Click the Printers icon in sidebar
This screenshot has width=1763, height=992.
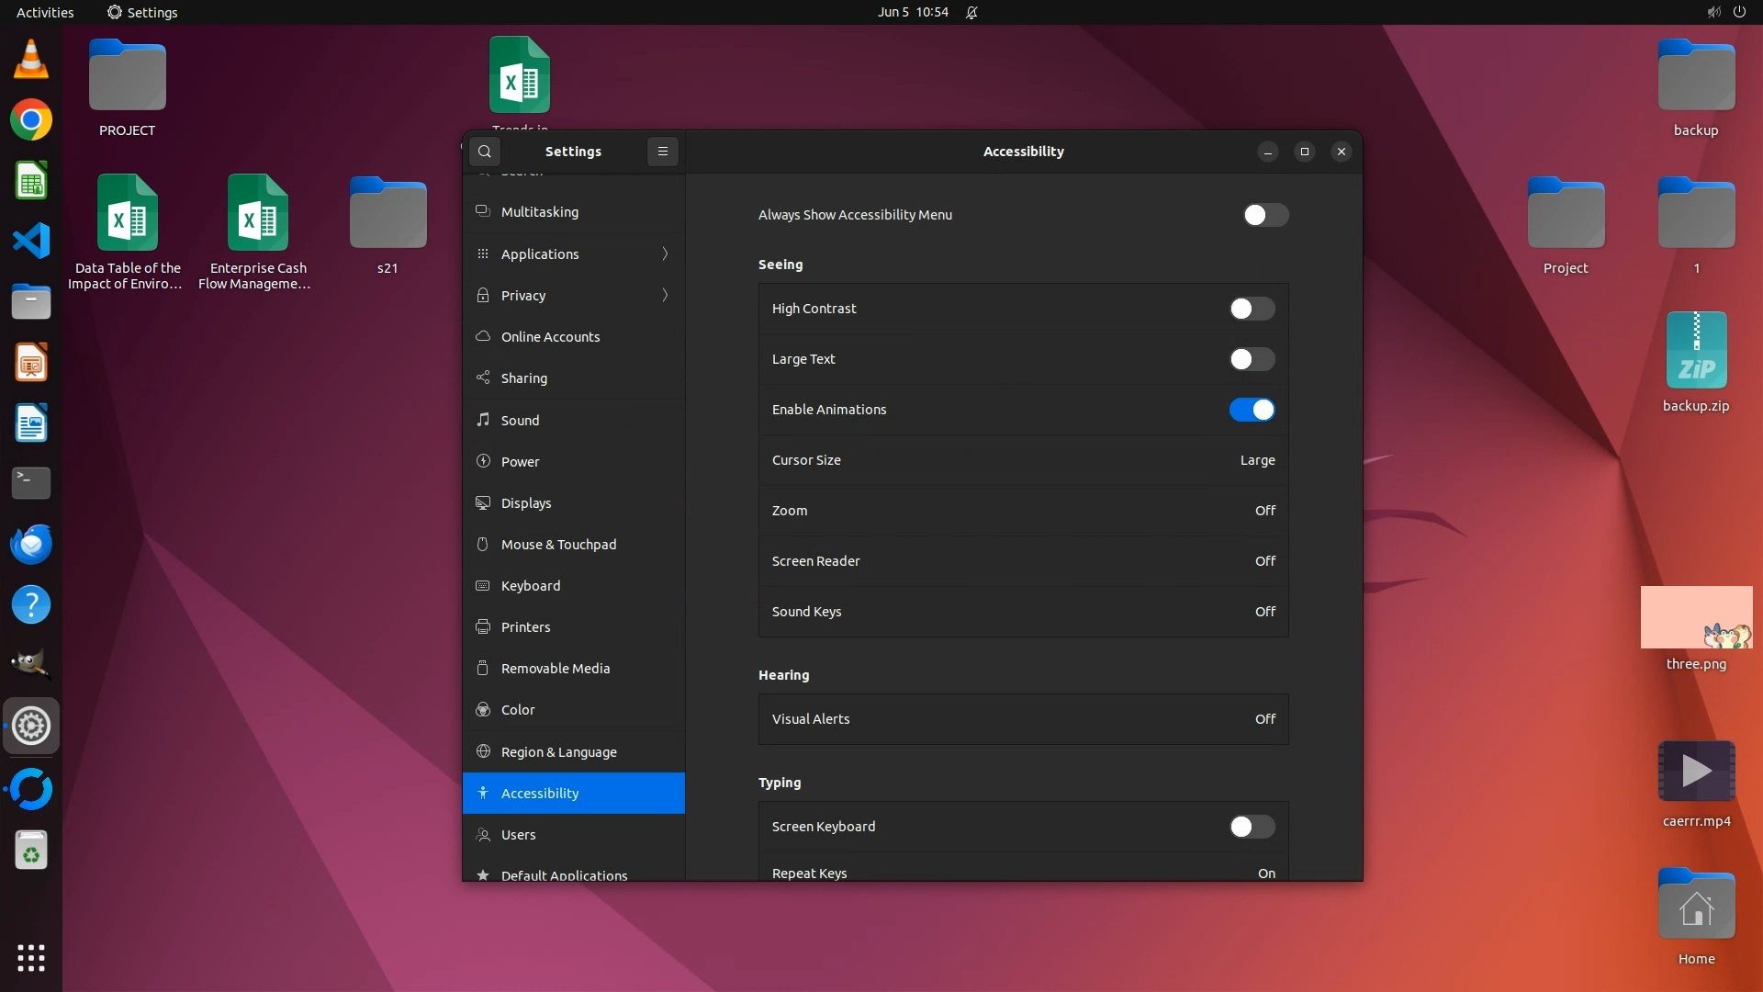(x=483, y=627)
